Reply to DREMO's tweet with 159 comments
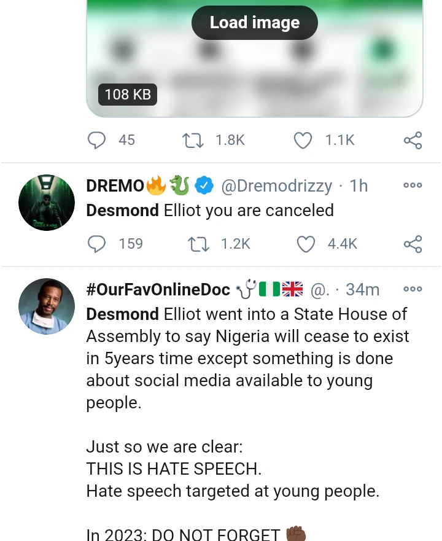The height and width of the screenshot is (541, 442). pyautogui.click(x=97, y=244)
